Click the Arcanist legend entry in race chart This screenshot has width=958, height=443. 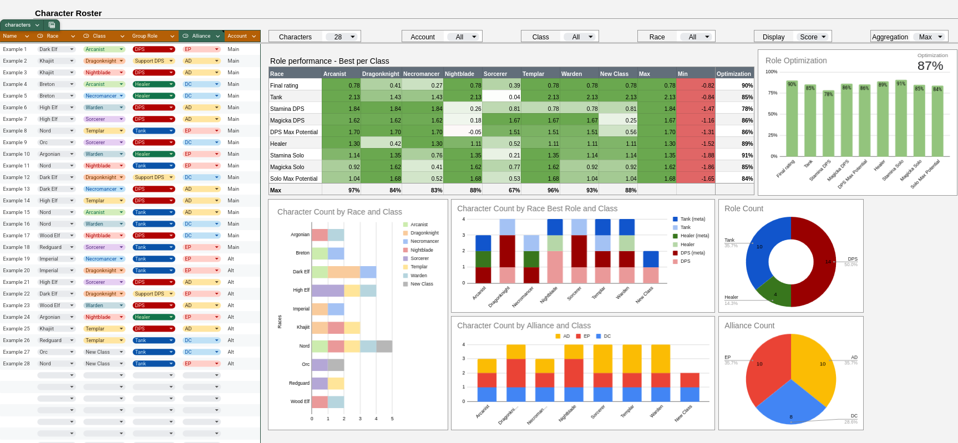[x=415, y=225]
